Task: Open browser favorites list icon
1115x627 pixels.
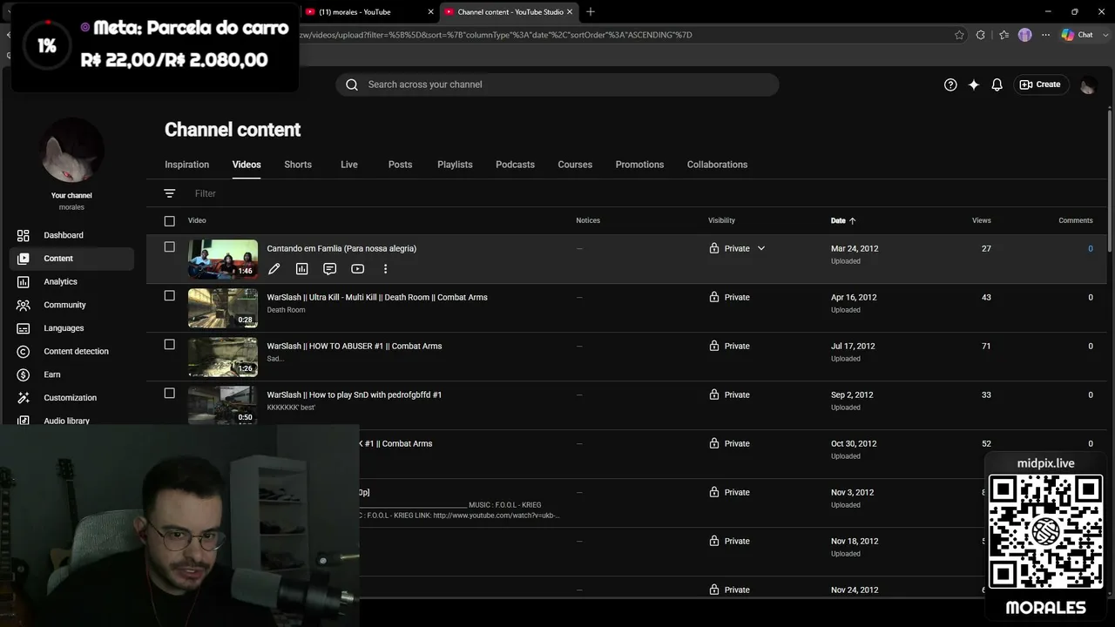Action: point(1003,35)
